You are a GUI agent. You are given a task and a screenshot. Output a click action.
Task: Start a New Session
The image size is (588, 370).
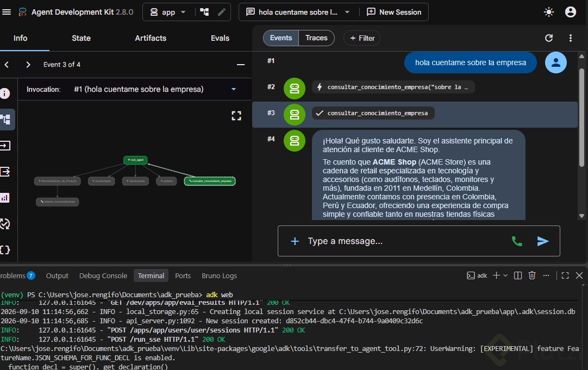click(394, 12)
